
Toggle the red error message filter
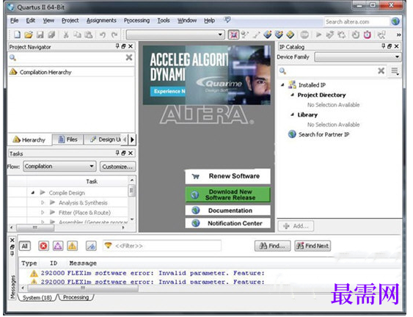(x=43, y=246)
